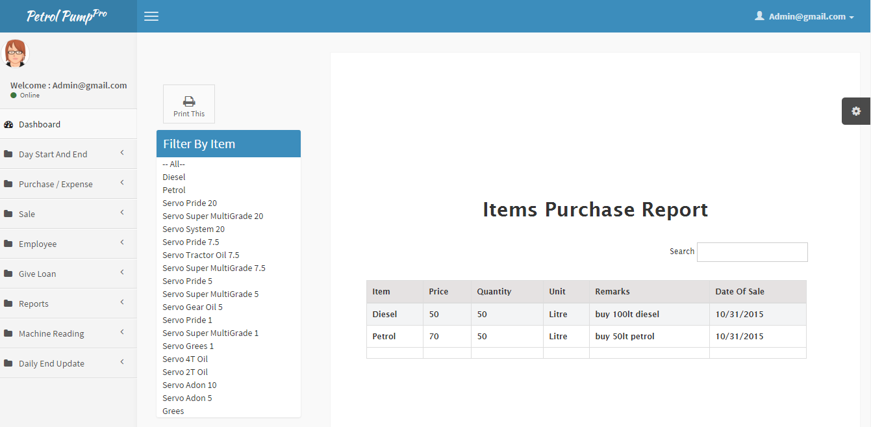871x427 pixels.
Task: Filter by Servo System 20
Action: pyautogui.click(x=194, y=229)
